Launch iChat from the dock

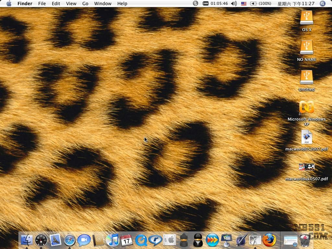84,240
